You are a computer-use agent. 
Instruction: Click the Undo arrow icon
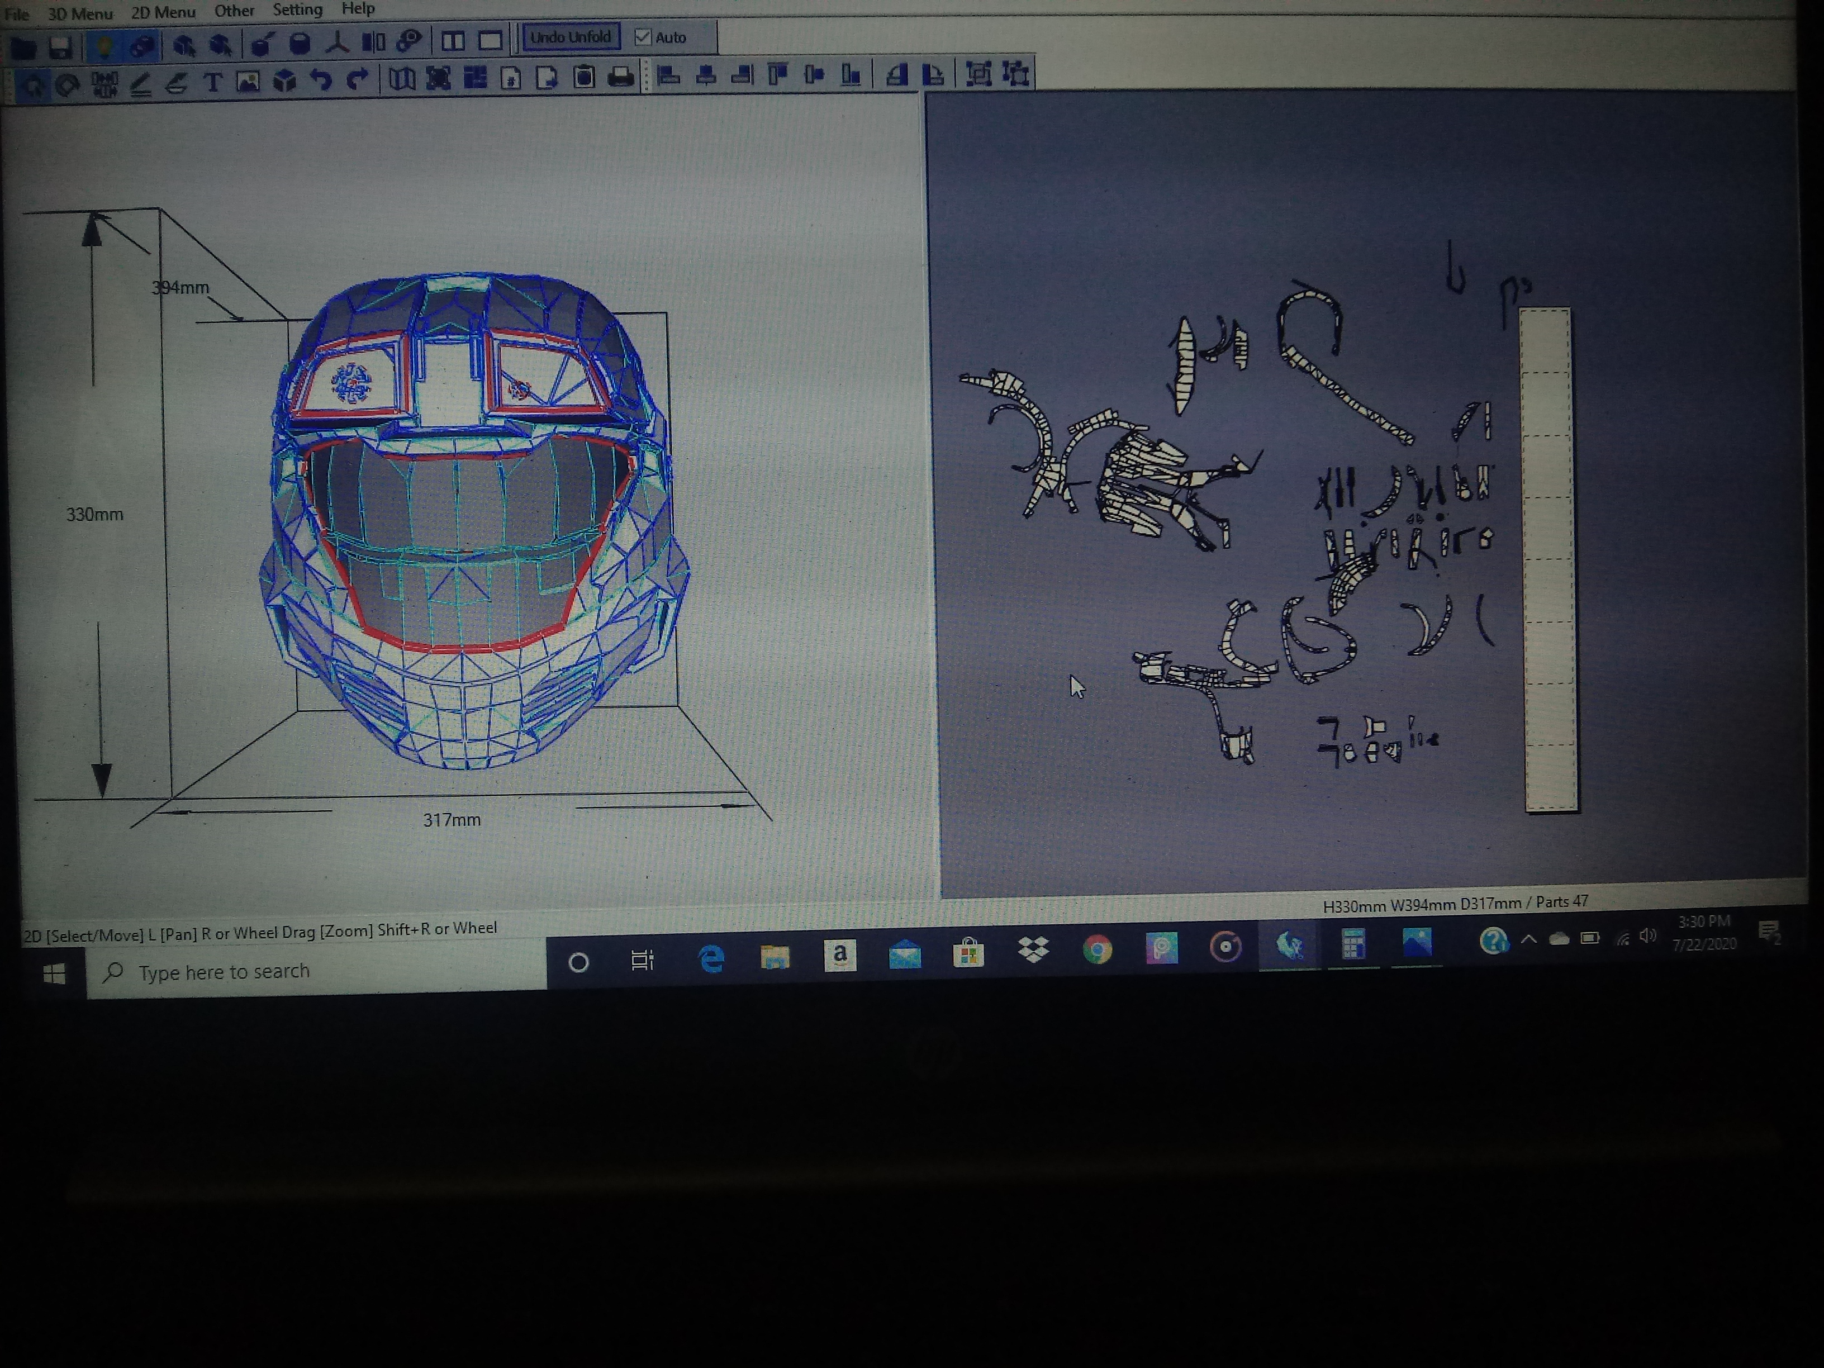[x=321, y=80]
